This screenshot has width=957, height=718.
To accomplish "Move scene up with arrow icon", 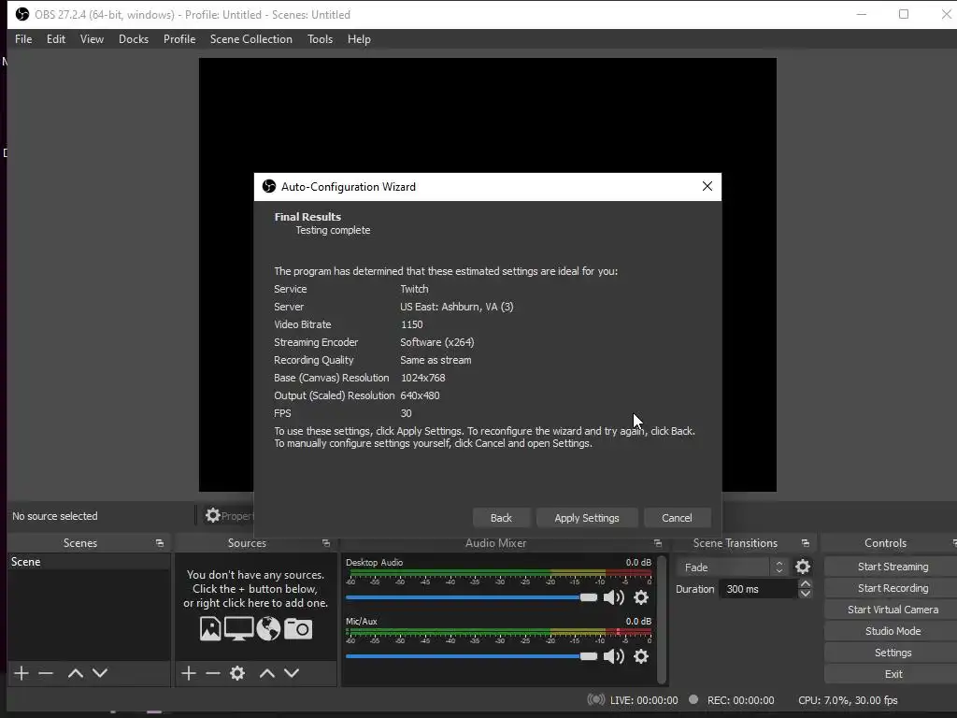I will (76, 673).
